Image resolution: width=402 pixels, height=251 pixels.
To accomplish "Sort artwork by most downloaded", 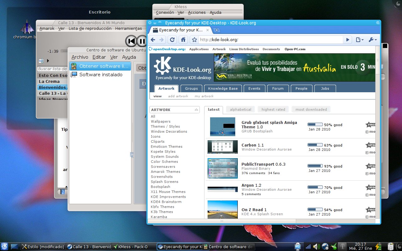I will [311, 109].
